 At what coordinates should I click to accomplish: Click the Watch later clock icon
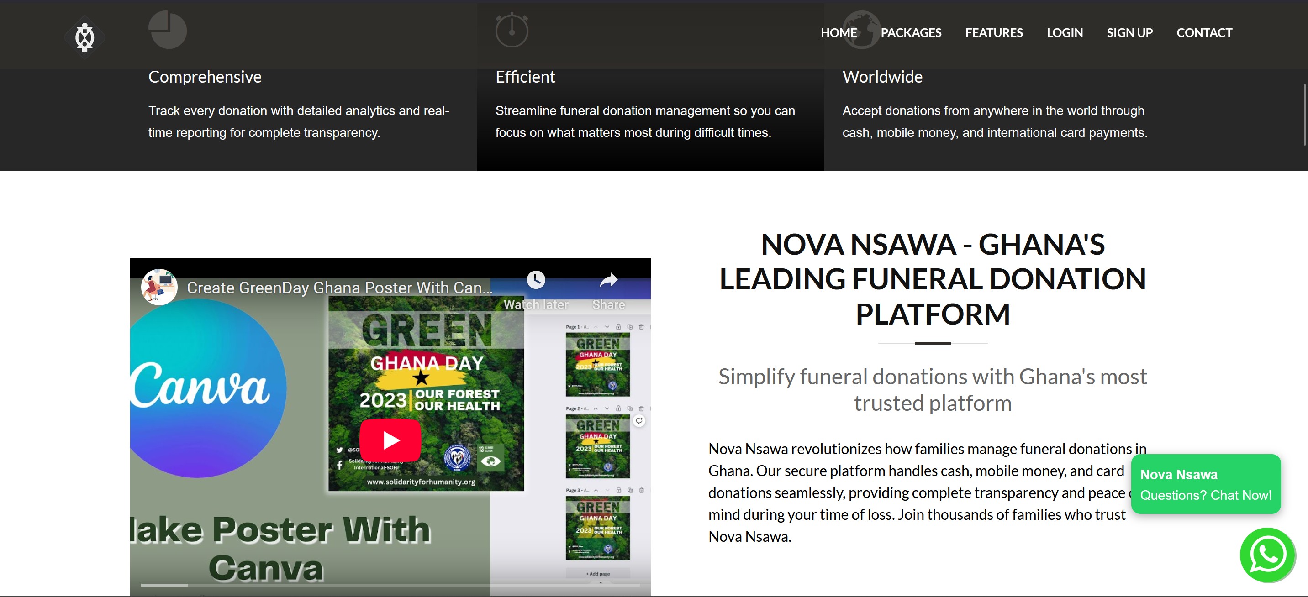pos(536,280)
